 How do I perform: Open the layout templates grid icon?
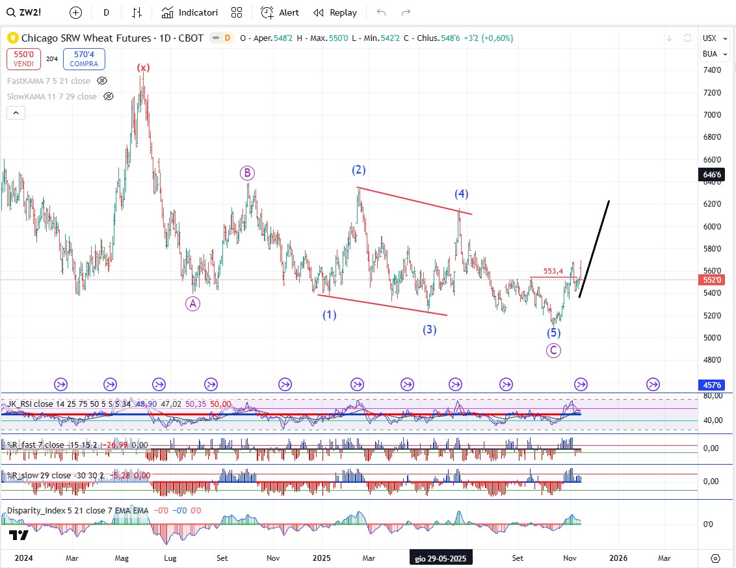(237, 12)
